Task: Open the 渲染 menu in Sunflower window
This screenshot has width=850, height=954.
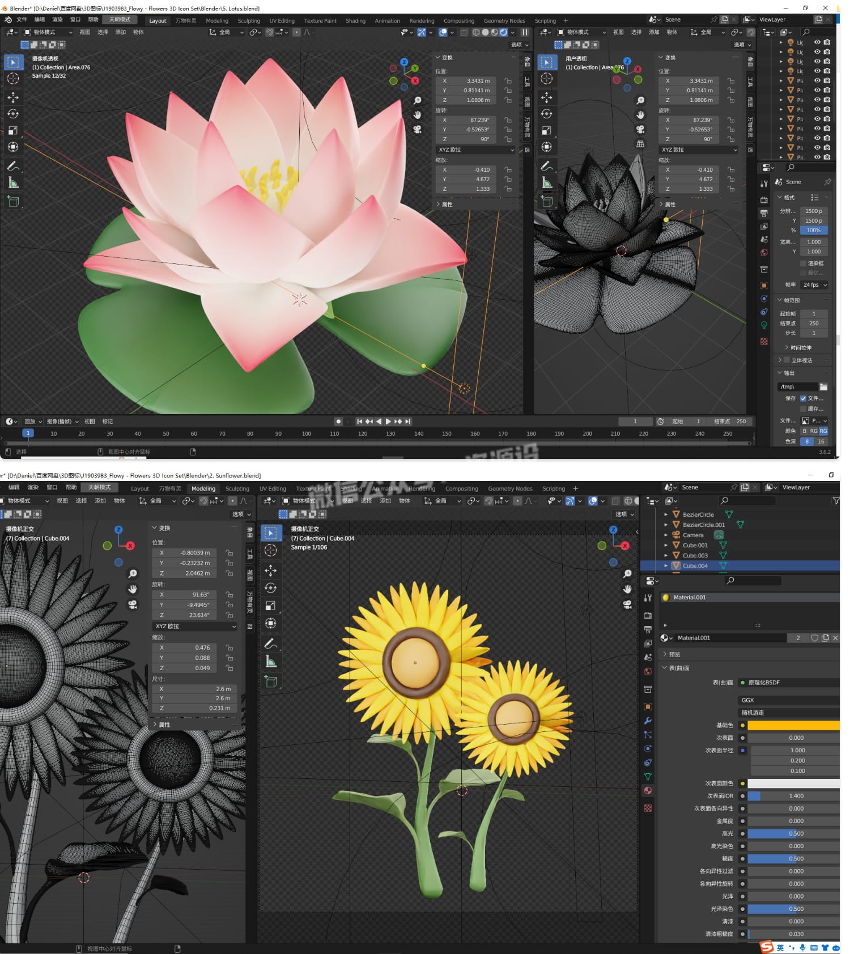Action: [x=33, y=488]
